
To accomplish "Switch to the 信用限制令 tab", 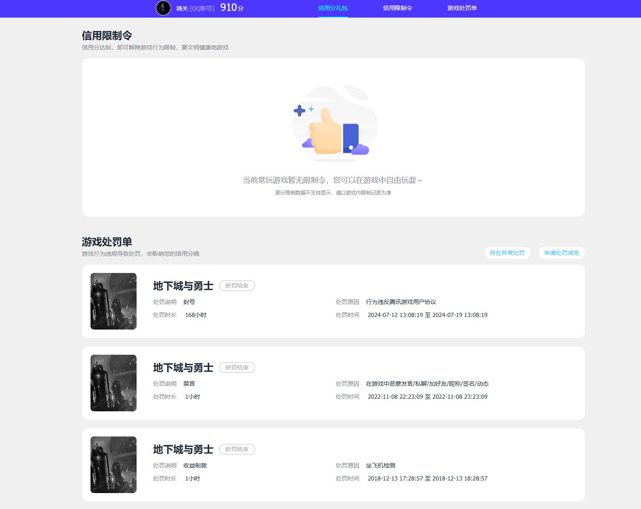I will (x=398, y=8).
